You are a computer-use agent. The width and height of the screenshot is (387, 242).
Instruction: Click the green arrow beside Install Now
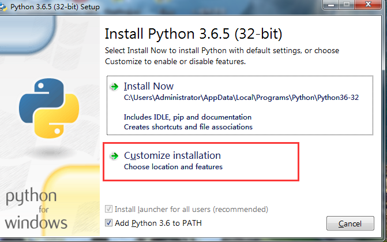click(114, 87)
